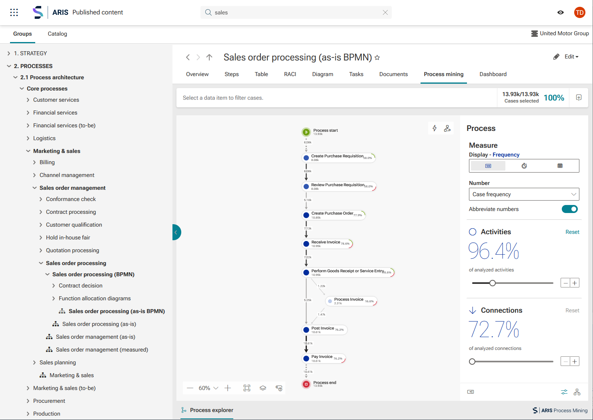593x420 pixels.
Task: Select the Create Purchase Order activity node
Action: 334,215
